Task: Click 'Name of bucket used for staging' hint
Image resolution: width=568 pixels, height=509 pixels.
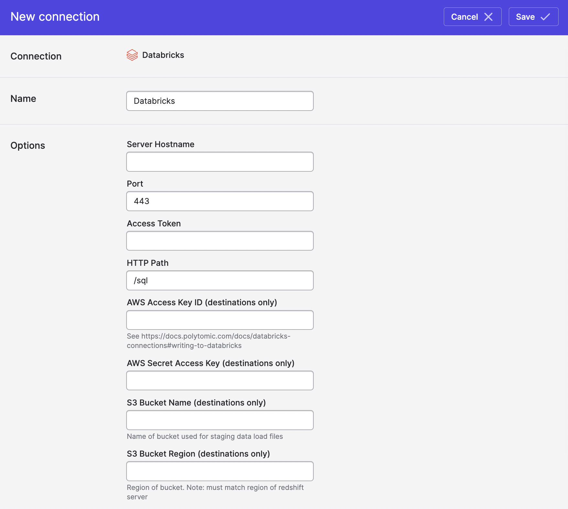Action: [205, 437]
